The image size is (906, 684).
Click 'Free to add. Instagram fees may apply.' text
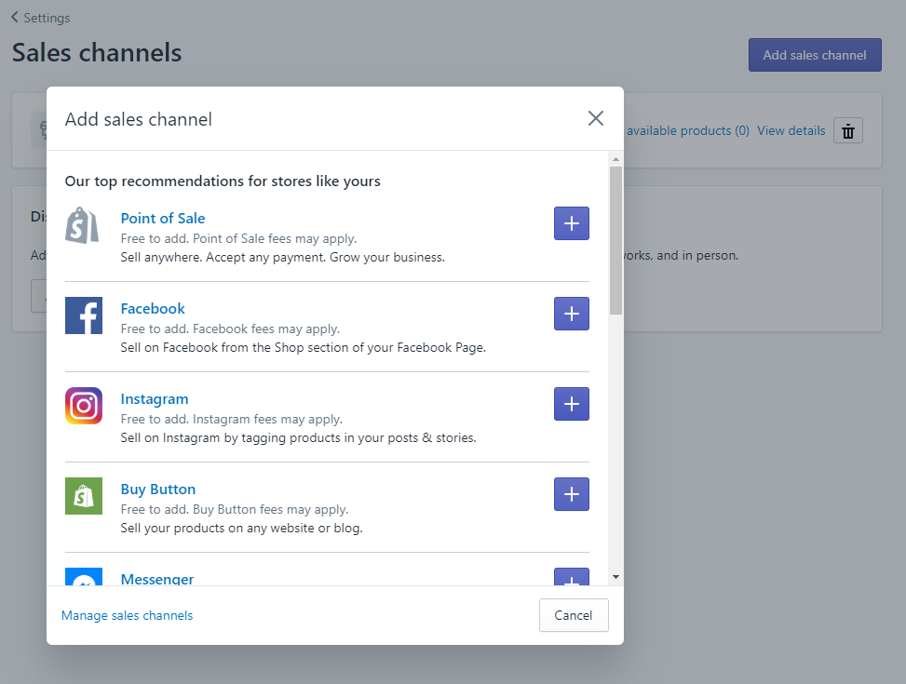pyautogui.click(x=232, y=419)
